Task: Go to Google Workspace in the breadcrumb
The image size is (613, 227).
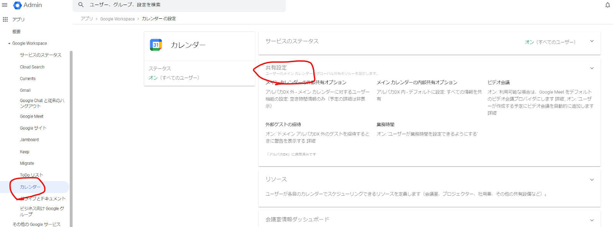Action: click(x=118, y=19)
